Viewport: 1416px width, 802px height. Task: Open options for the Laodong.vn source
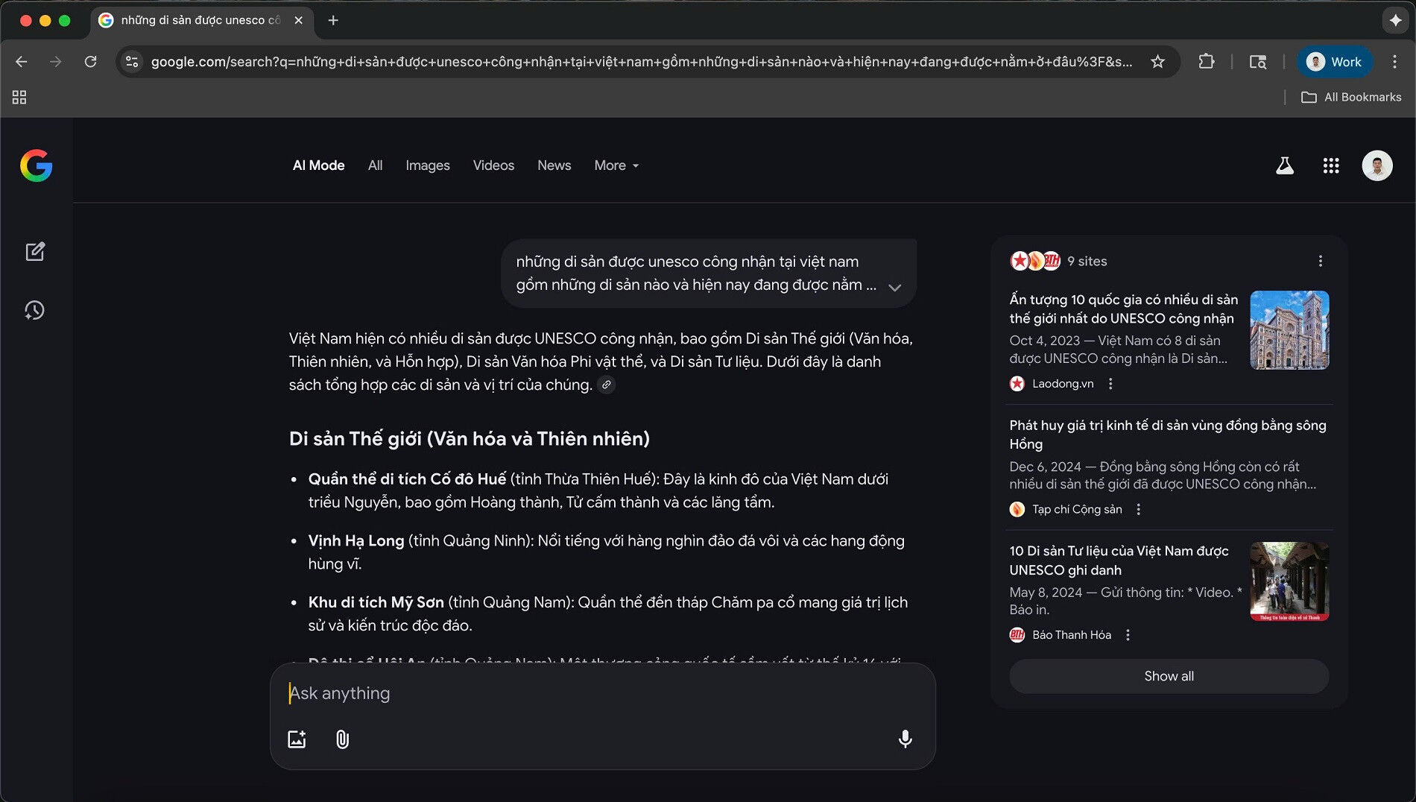[1110, 383]
